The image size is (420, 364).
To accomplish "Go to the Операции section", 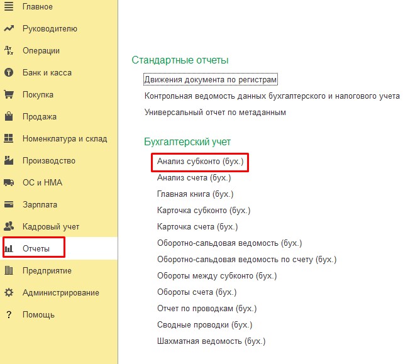I will (41, 51).
